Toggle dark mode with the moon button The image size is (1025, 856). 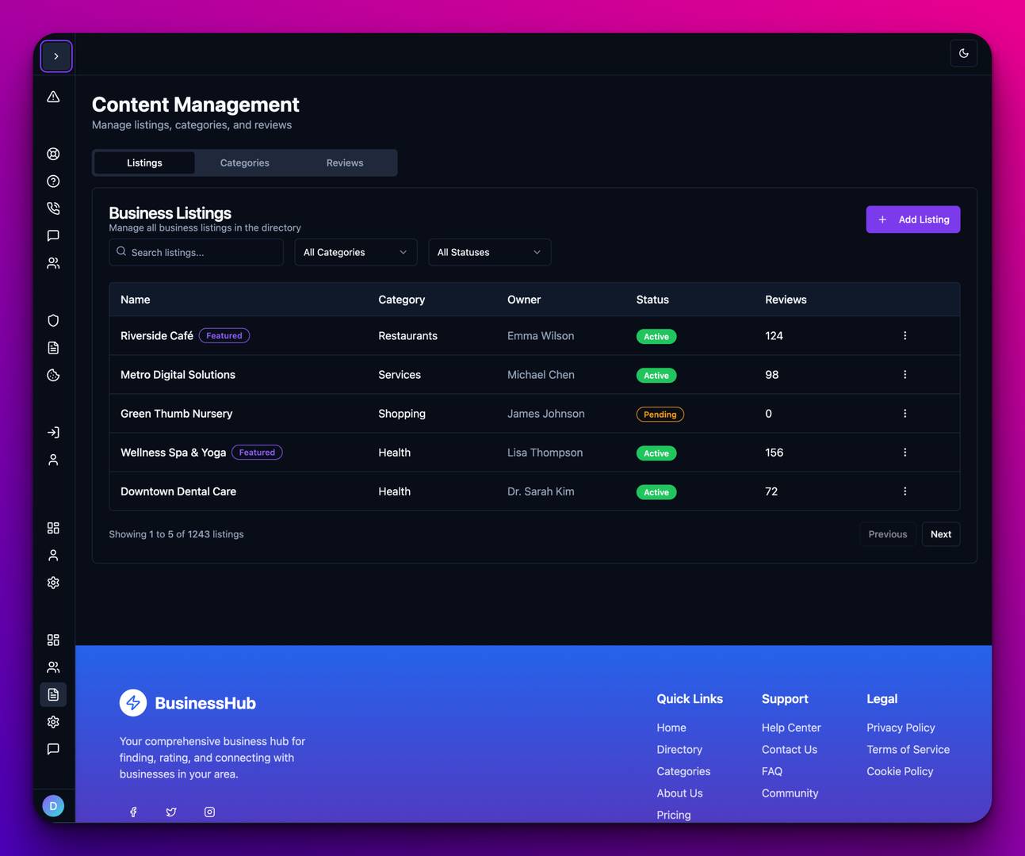click(963, 54)
